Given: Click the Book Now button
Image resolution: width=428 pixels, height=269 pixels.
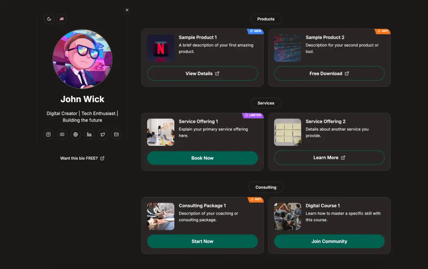Looking at the screenshot, I should [x=202, y=158].
